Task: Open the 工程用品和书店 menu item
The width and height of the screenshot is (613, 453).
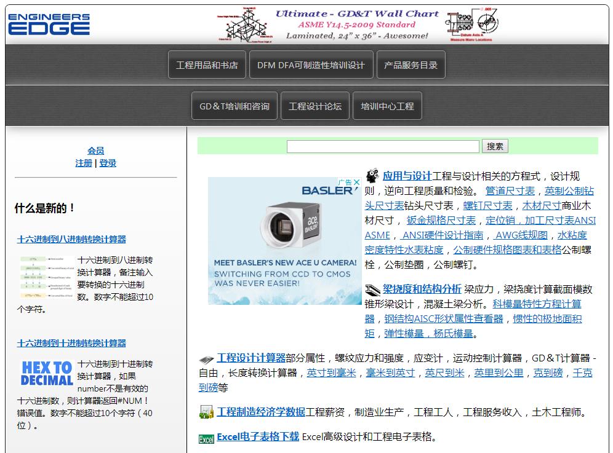Action: [207, 64]
